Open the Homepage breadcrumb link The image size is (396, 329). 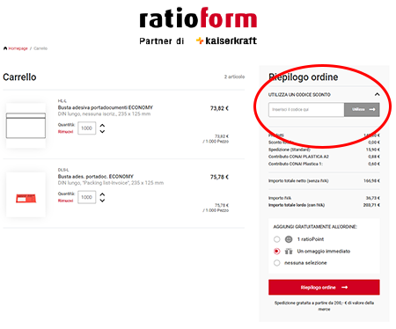[18, 48]
